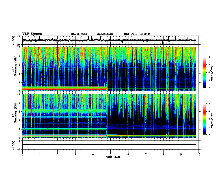Image resolution: width=224 pixels, height=173 pixels.
Task: Click the "-7" label on ch.2 color bar
Action: tap(208, 134)
